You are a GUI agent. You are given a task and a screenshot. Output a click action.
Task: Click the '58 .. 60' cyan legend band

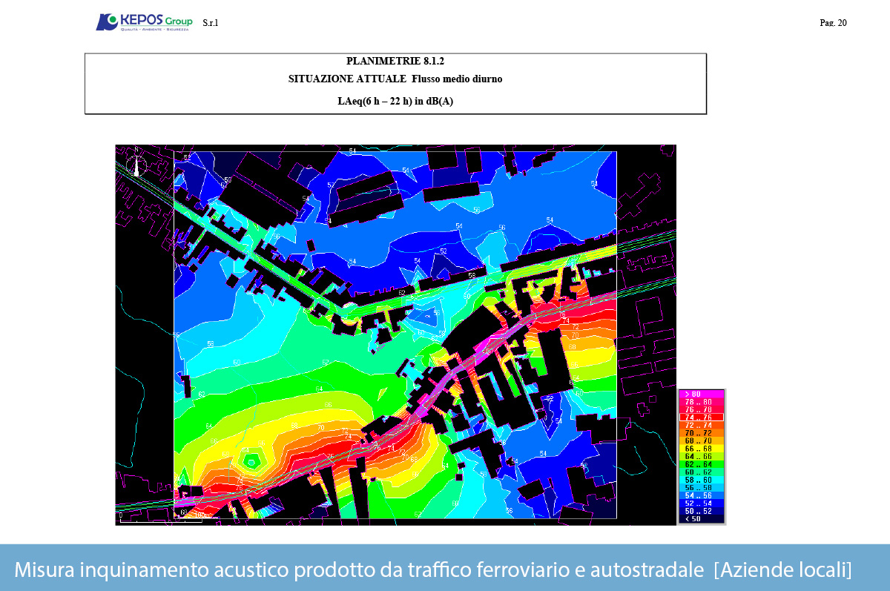point(701,480)
